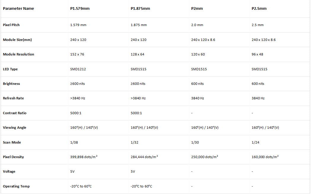Select the Viewing Angle row label
311x194 pixels.
tap(15, 128)
